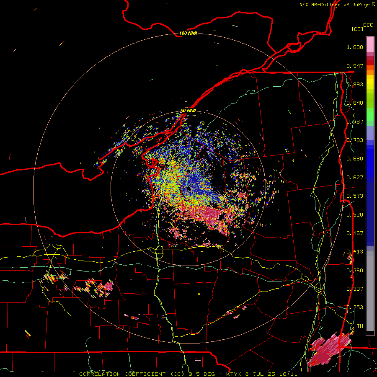Select the 0.733 scale value

click(x=355, y=140)
